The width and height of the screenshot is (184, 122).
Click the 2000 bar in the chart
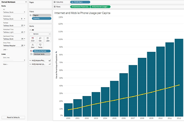[68, 110]
